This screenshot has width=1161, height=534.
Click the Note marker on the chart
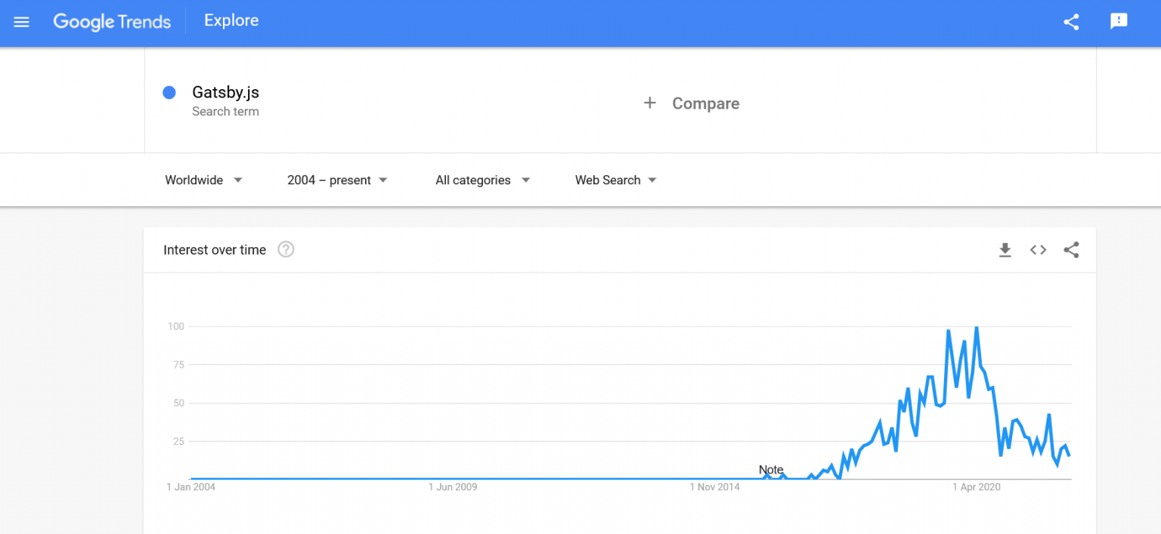pos(771,470)
